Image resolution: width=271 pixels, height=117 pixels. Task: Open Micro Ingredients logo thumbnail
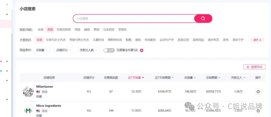pyautogui.click(x=28, y=110)
